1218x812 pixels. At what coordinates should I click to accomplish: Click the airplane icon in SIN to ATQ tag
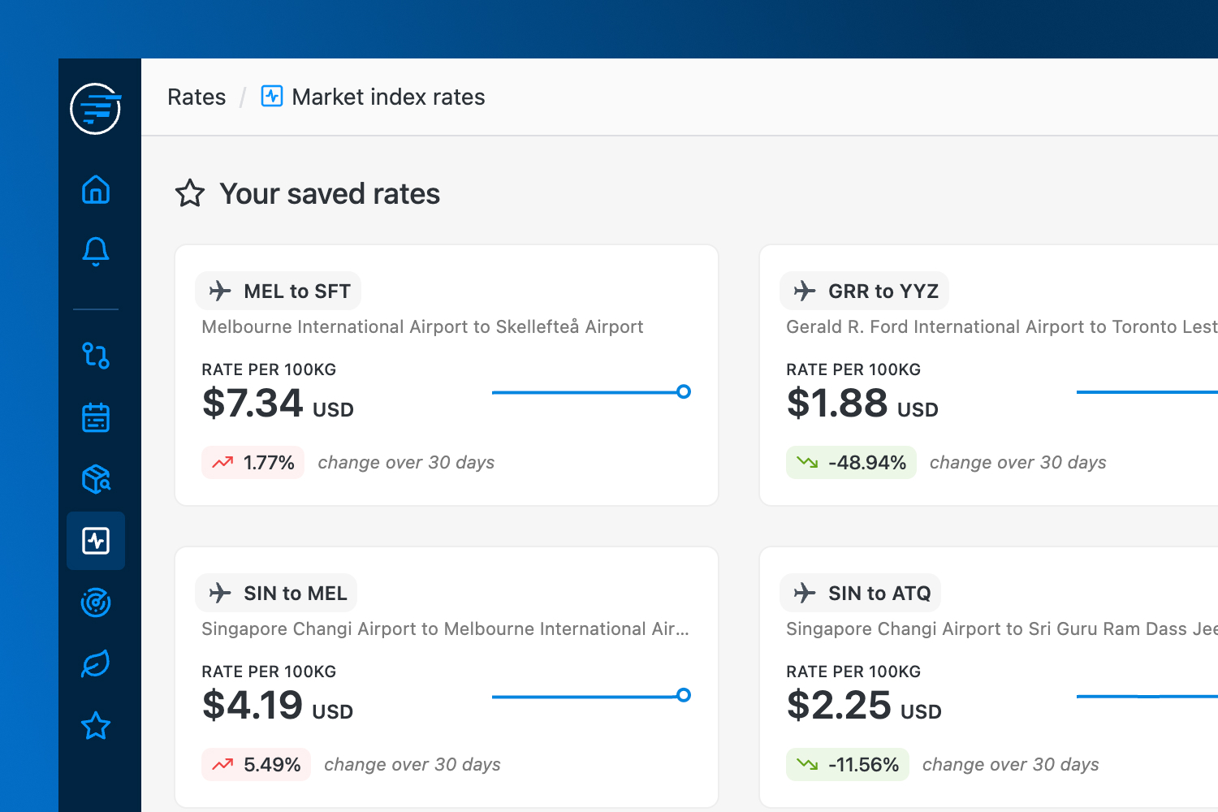tap(805, 593)
